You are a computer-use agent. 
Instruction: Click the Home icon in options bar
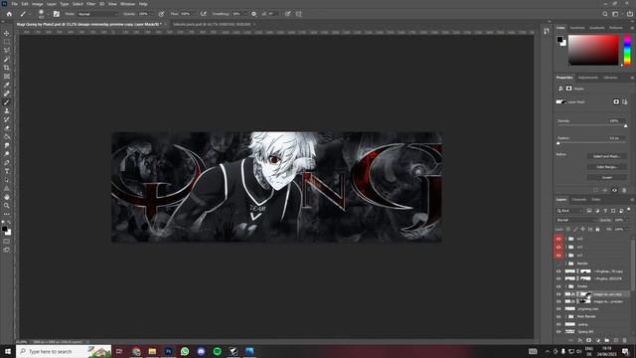point(9,14)
